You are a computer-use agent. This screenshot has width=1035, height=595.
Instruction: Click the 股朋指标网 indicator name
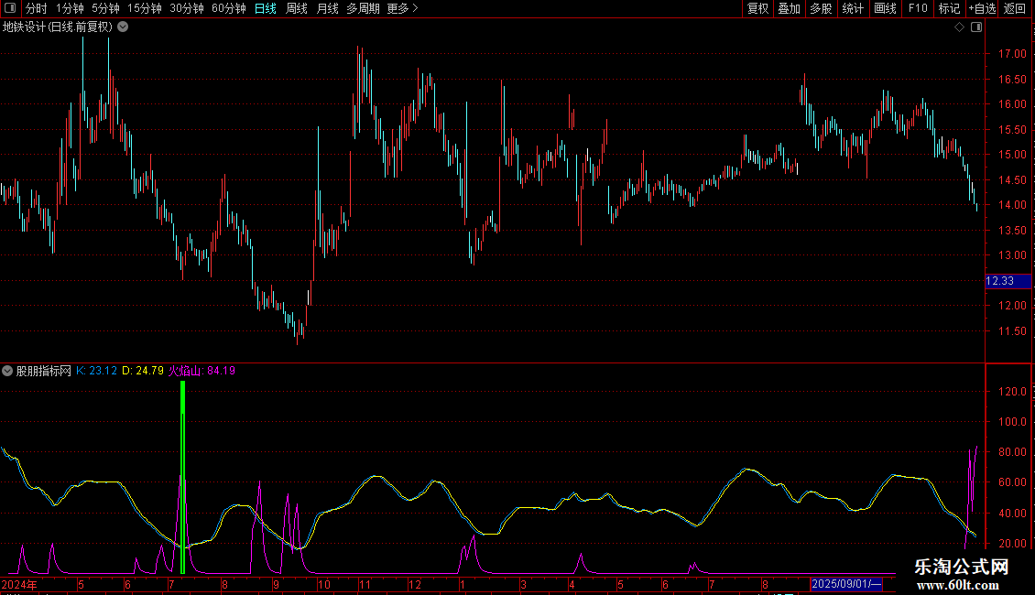(x=44, y=371)
